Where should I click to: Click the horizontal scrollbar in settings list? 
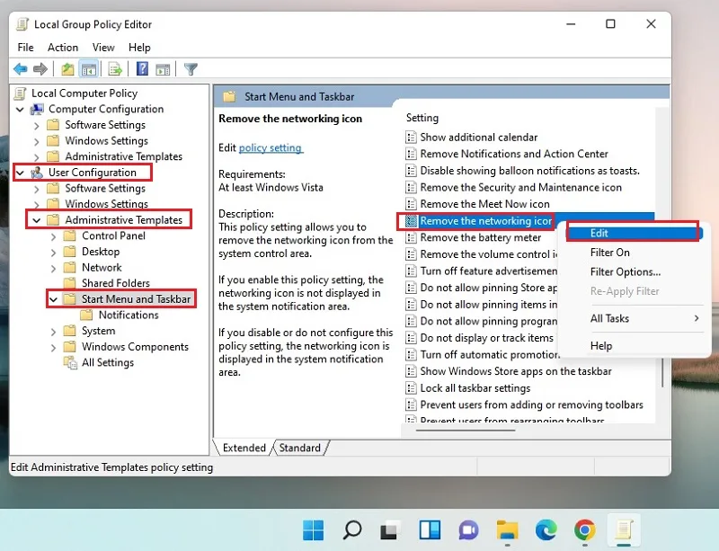point(466,431)
